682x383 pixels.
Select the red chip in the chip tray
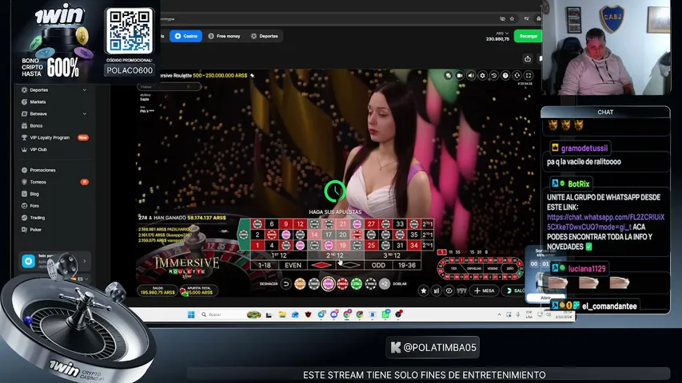click(x=342, y=284)
